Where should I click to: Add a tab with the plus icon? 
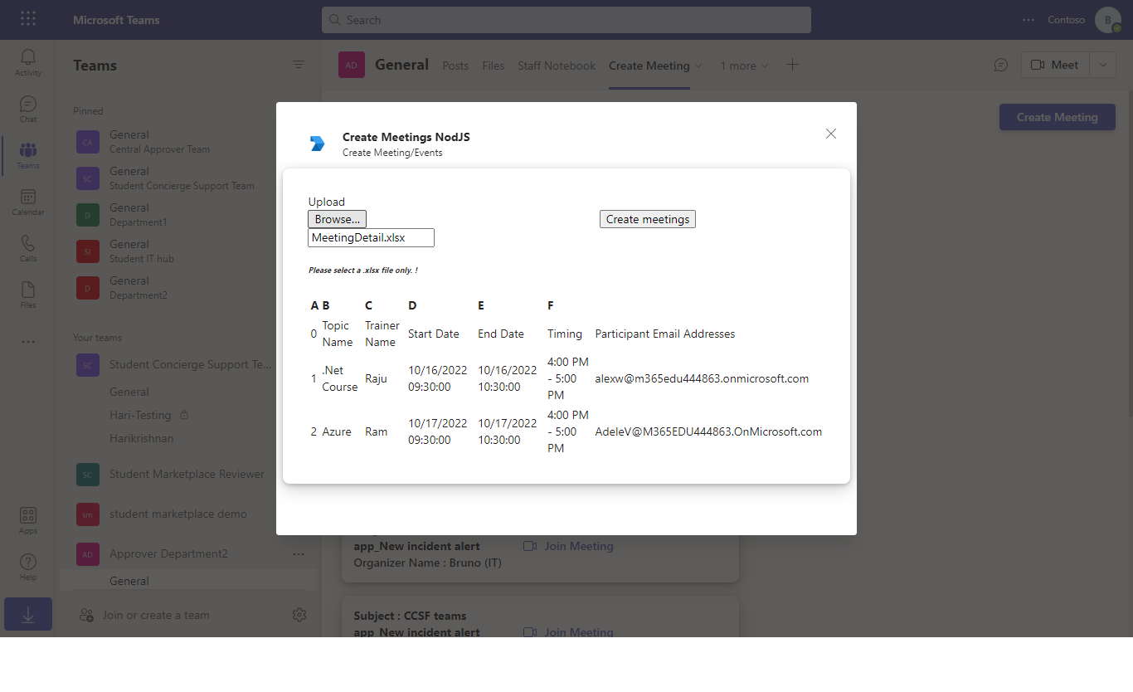(792, 65)
